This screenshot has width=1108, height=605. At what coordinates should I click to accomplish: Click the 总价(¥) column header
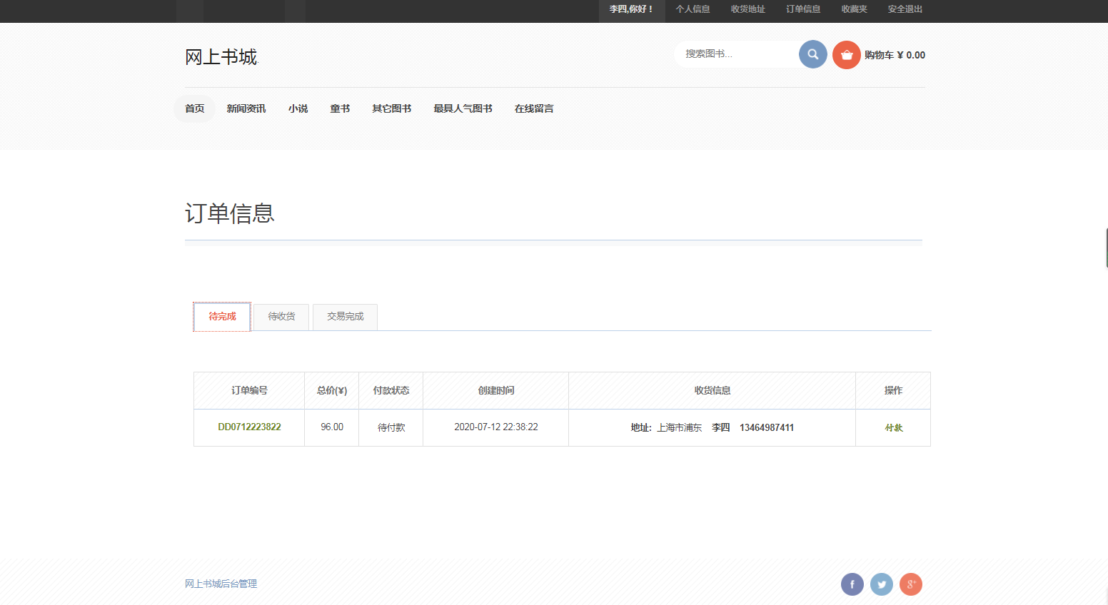click(332, 390)
